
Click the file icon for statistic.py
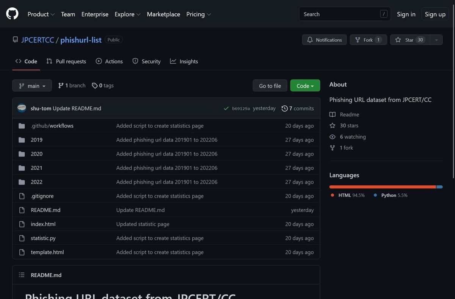click(x=22, y=238)
